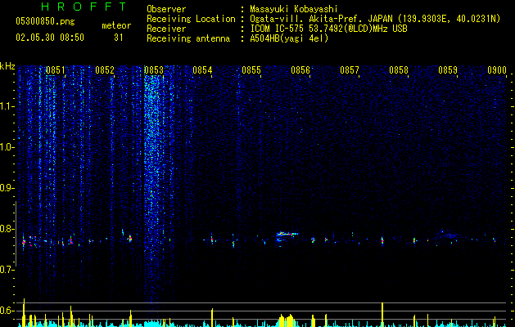The image size is (515, 327).
Task: Click the 0854 time marker
Action: pos(202,70)
